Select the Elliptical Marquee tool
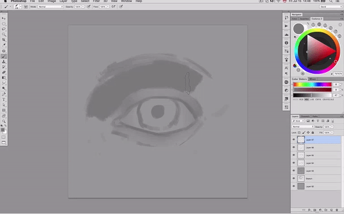 pyautogui.click(x=4, y=24)
